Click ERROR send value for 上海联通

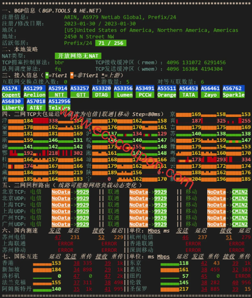pos(66,244)
